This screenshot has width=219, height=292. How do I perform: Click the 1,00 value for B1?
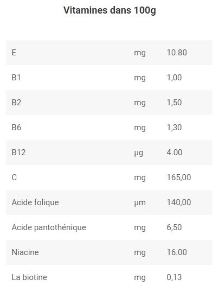pyautogui.click(x=174, y=78)
